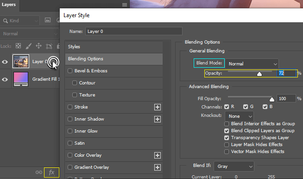Open the Blend Mode dropdown in Layer Style
The width and height of the screenshot is (303, 179).
pyautogui.click(x=252, y=64)
